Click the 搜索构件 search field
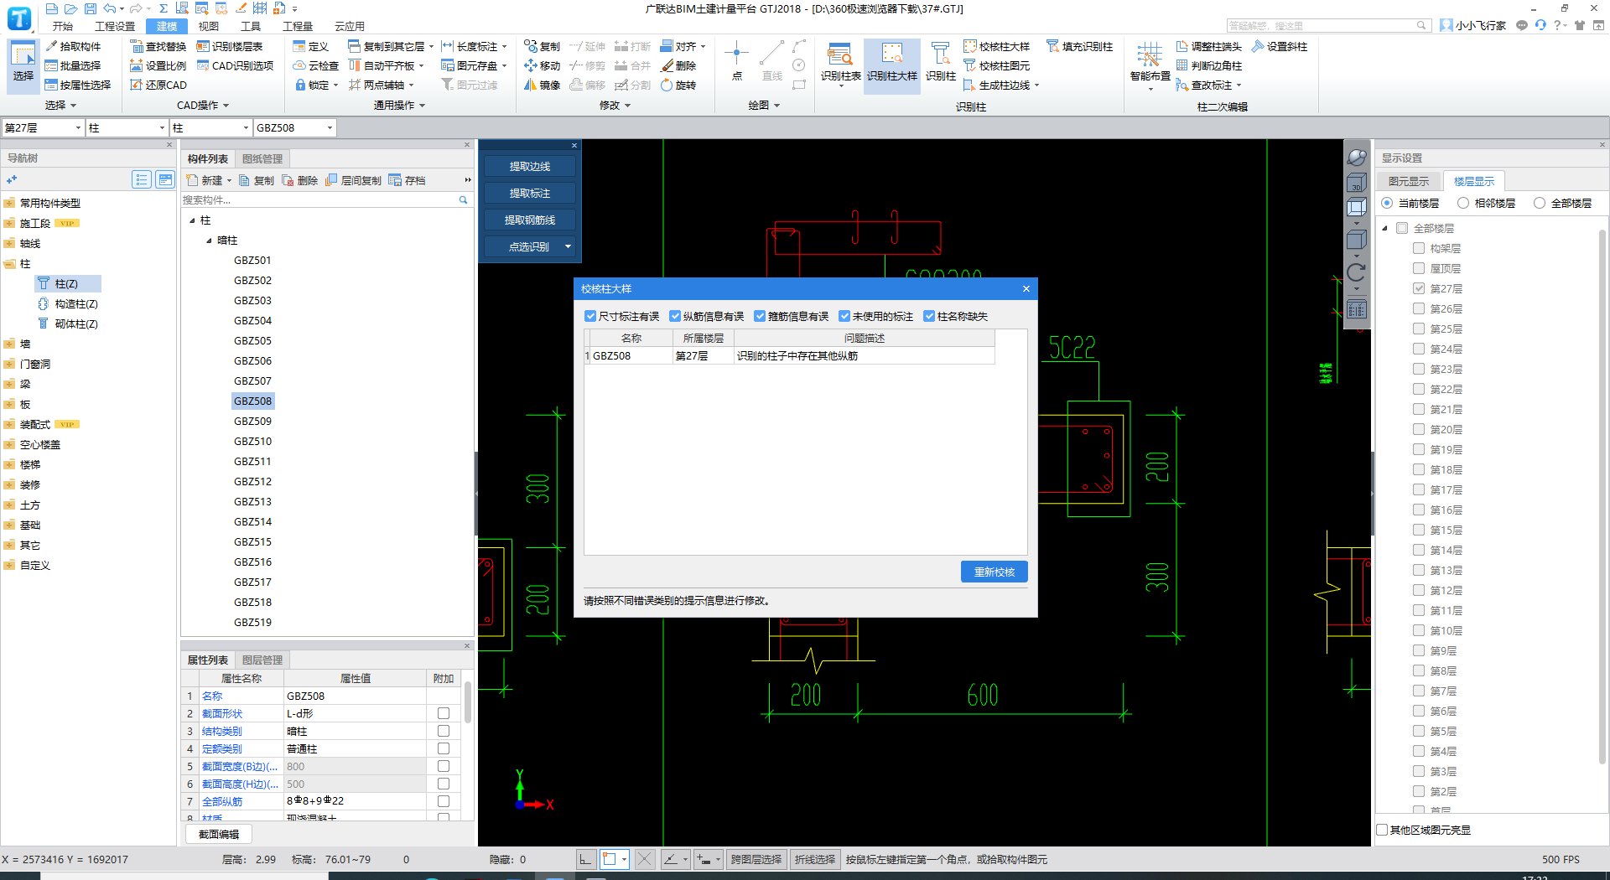The height and width of the screenshot is (880, 1610). tap(325, 199)
